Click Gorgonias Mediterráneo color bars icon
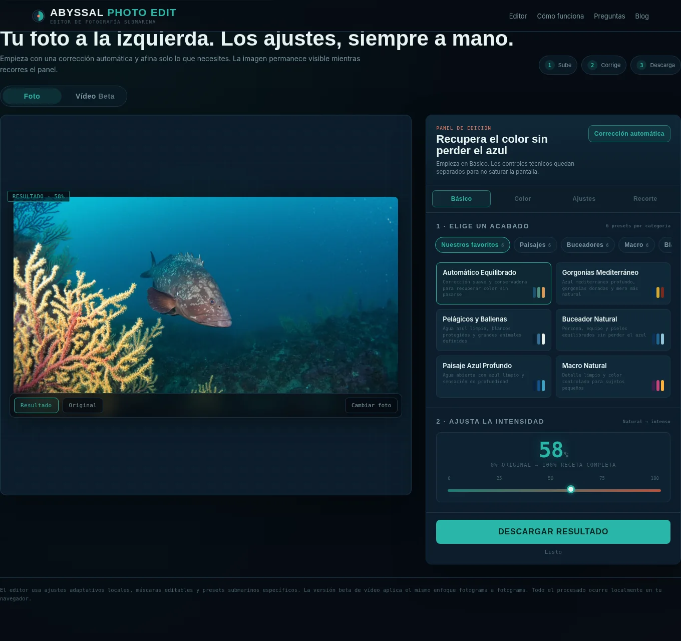681x641 pixels. 660,292
